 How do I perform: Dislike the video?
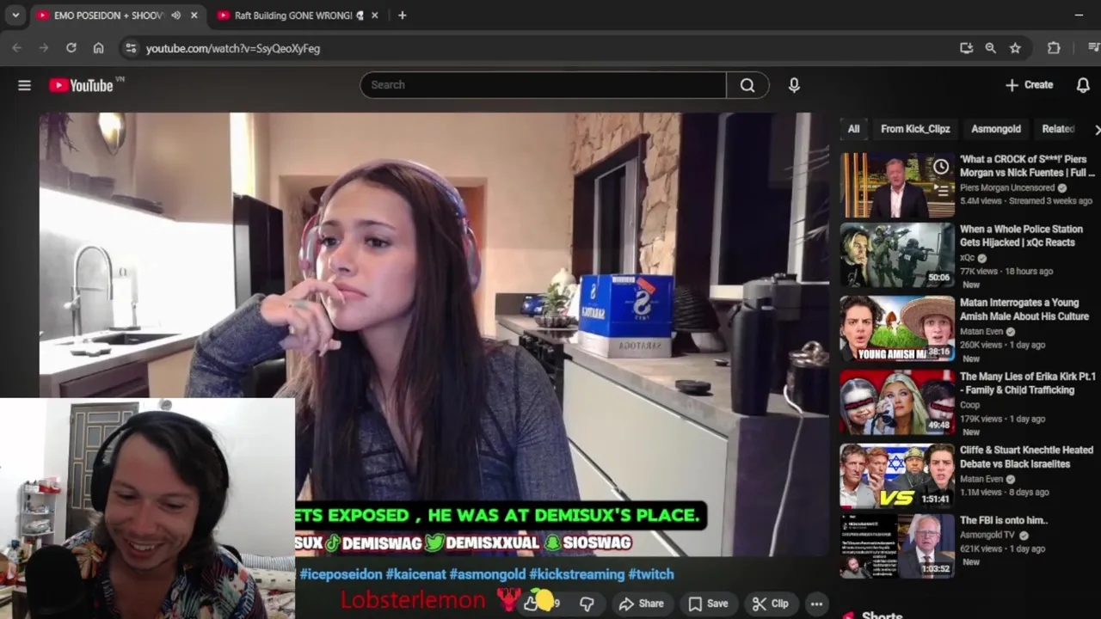coord(587,604)
